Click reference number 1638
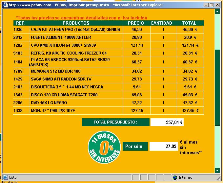This screenshot has width=223, height=183. click(x=18, y=111)
